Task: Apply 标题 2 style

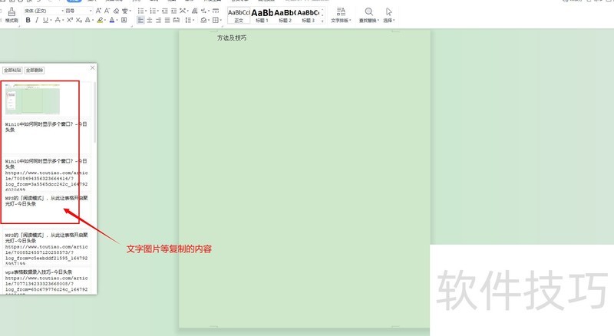Action: coord(285,15)
